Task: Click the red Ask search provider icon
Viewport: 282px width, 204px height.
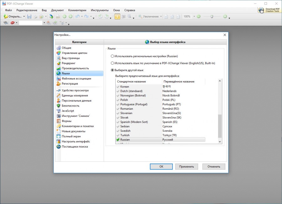Action: [13, 23]
